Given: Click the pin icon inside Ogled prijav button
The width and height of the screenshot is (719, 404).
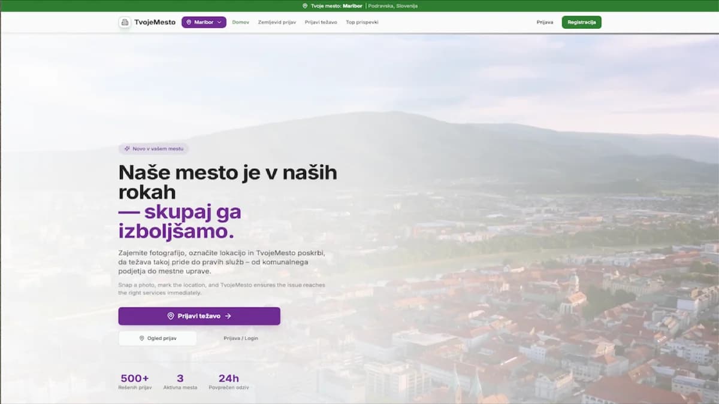Looking at the screenshot, I should click(x=142, y=338).
